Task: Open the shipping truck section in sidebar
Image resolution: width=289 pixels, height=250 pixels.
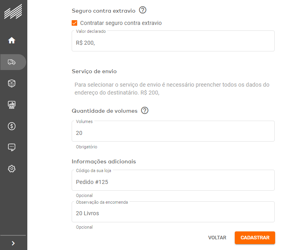Action: click(12, 62)
